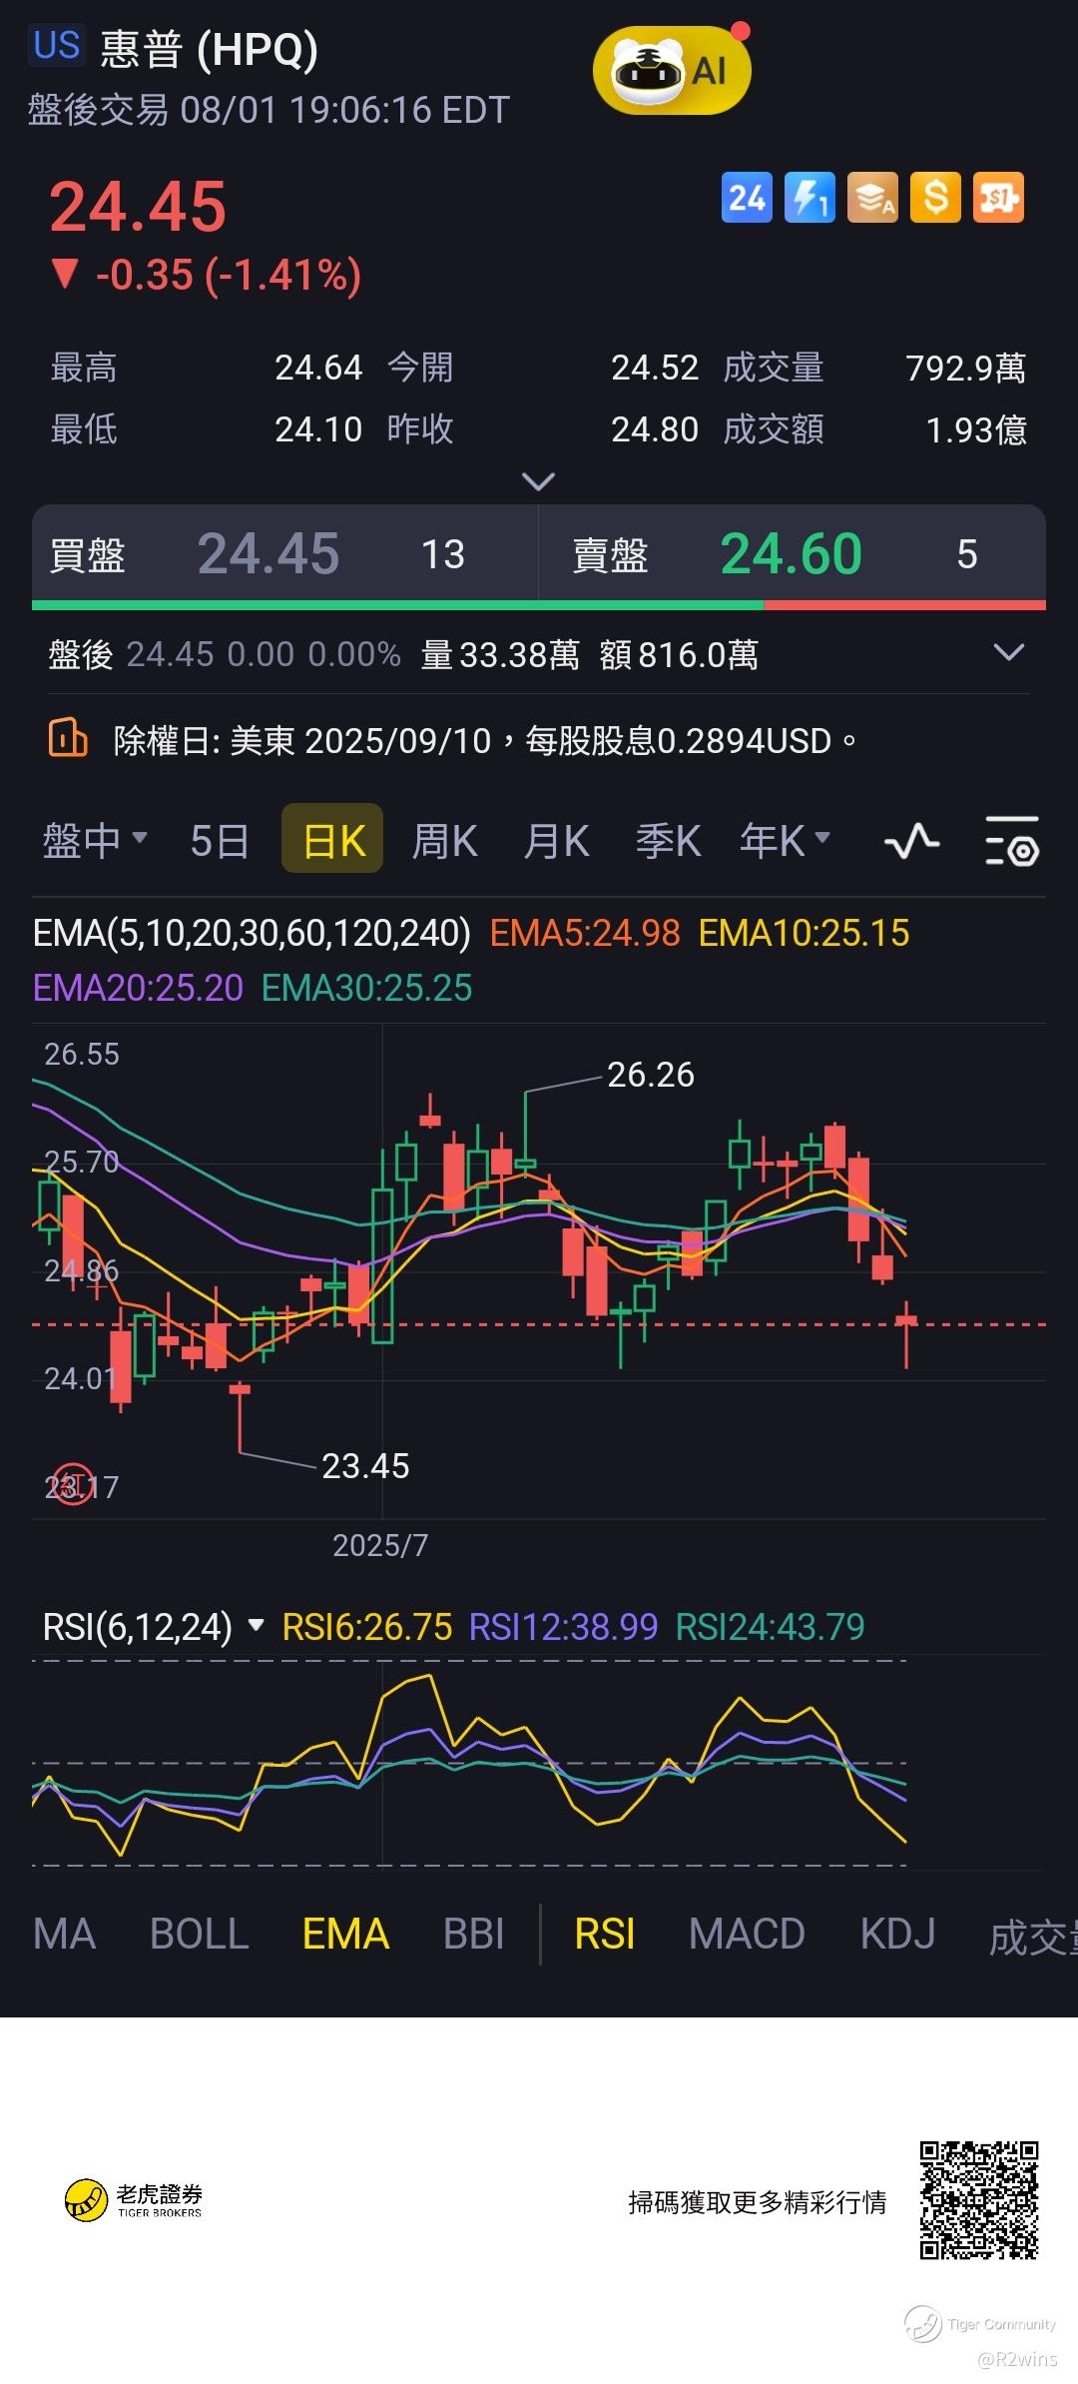The height and width of the screenshot is (2384, 1078).
Task: Switch to the 季K chart tab
Action: [668, 840]
